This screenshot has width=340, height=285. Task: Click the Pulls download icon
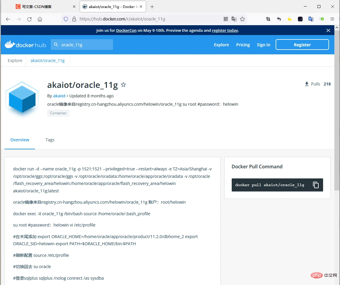306,84
